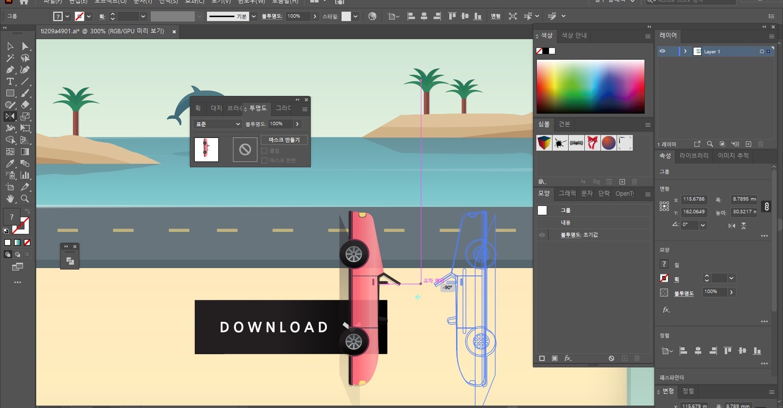Check the 마스크 반전 option
Image resolution: width=783 pixels, height=408 pixels.
265,160
